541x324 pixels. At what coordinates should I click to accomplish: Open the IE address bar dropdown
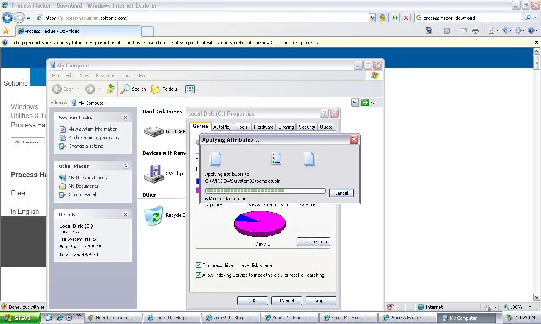click(x=372, y=18)
